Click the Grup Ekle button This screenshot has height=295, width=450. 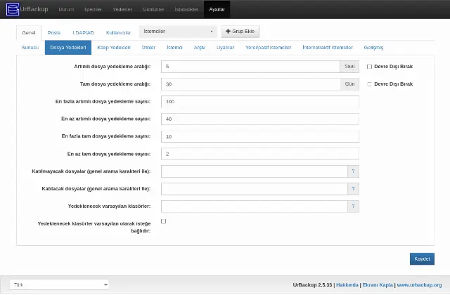[240, 32]
